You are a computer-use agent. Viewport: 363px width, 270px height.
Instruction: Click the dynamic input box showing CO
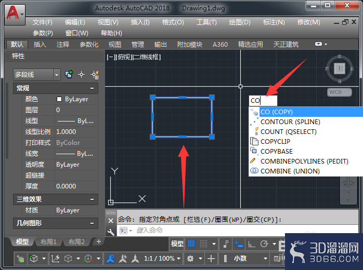click(x=263, y=101)
